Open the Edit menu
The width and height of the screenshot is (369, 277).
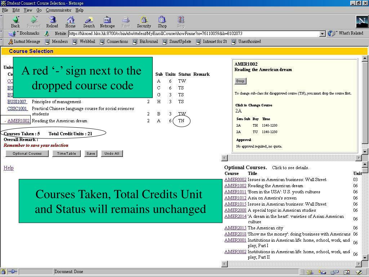[x=16, y=10]
